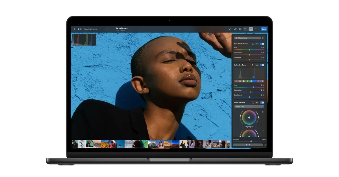Click the Selective Color histogram
The height and width of the screenshot is (177, 339).
pos(249,73)
